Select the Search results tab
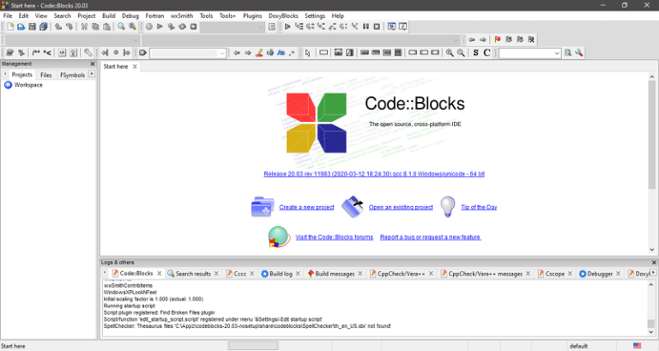 pos(193,274)
